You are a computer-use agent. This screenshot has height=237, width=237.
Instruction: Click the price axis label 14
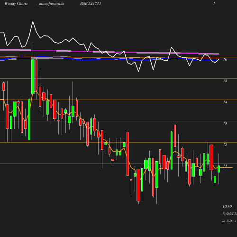tap(225, 102)
